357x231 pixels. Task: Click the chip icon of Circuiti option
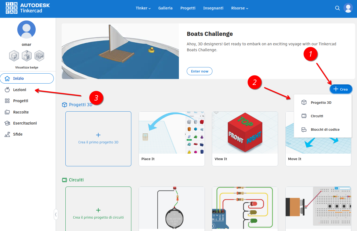click(304, 116)
